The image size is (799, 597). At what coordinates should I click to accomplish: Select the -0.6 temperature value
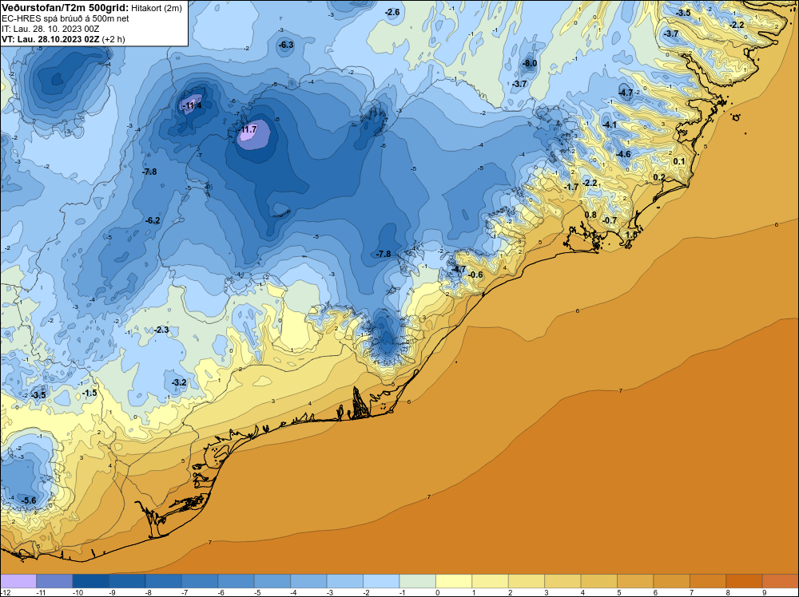475,275
